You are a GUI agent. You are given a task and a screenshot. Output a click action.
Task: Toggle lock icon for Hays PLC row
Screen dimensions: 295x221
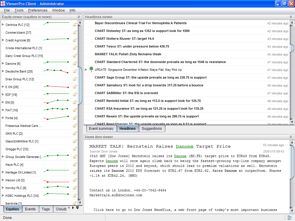(x=75, y=164)
